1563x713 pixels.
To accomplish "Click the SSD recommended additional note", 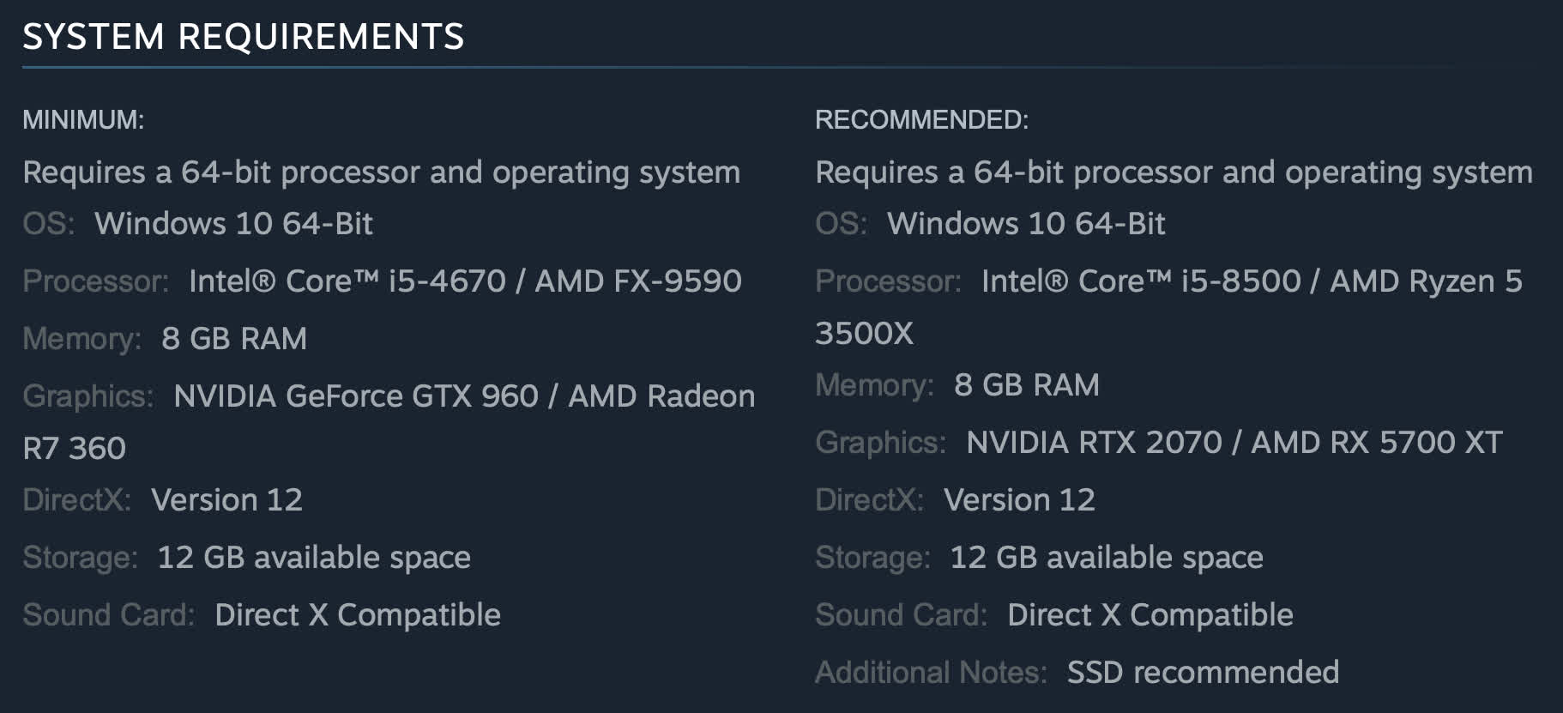I will (1203, 673).
